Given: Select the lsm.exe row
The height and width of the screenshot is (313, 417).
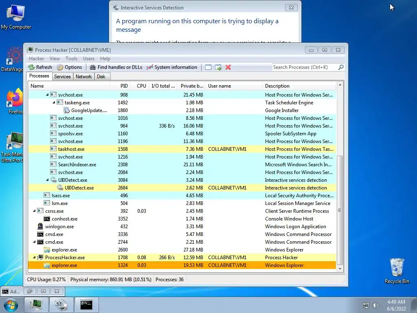Looking at the screenshot, I should tap(182, 203).
